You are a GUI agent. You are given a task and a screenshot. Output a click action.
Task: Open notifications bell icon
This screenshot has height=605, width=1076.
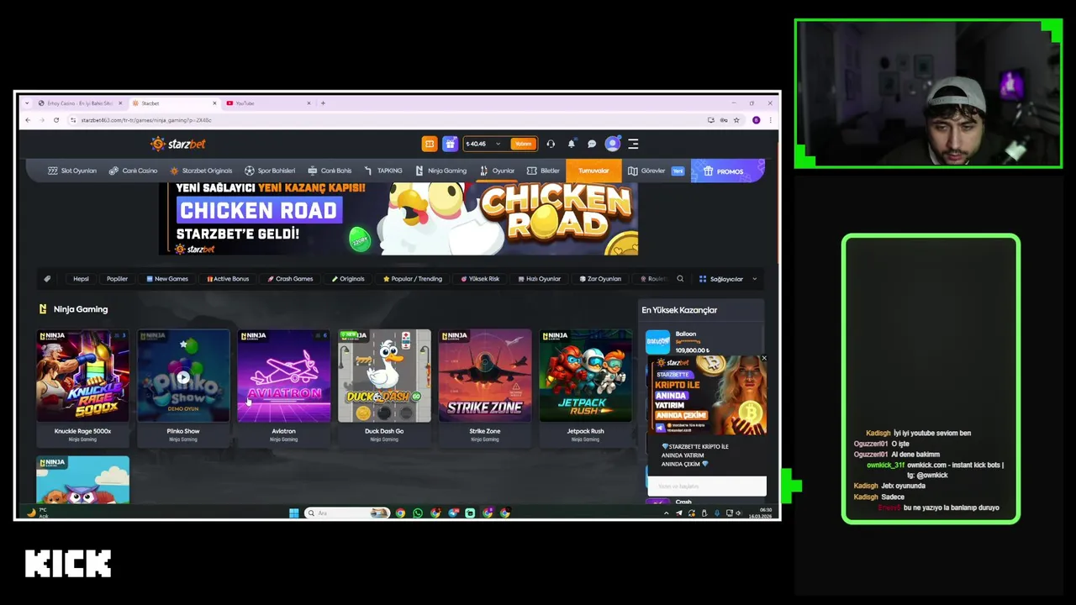coord(572,144)
